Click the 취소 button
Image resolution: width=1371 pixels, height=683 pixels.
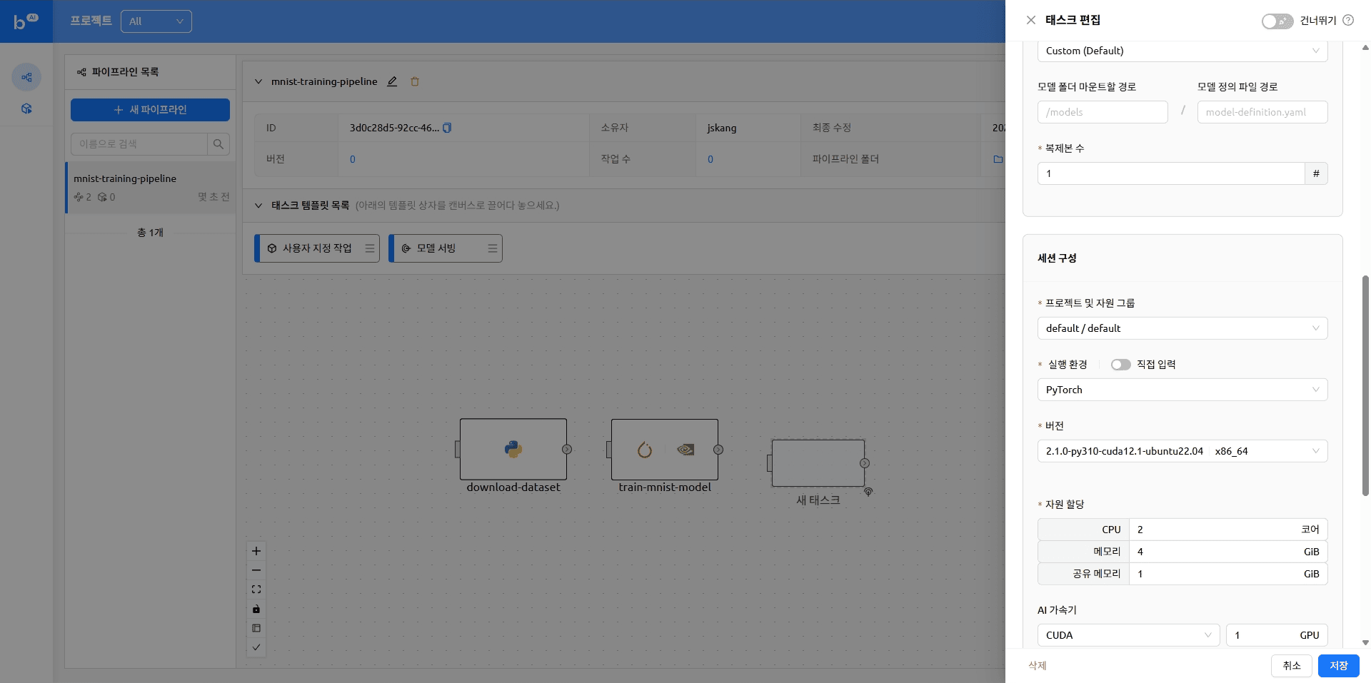click(1292, 666)
